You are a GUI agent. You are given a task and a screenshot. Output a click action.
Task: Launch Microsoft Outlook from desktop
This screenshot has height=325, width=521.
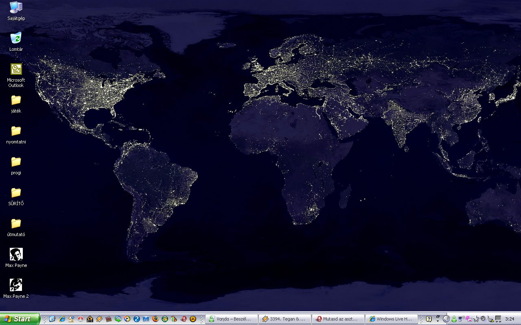point(16,75)
